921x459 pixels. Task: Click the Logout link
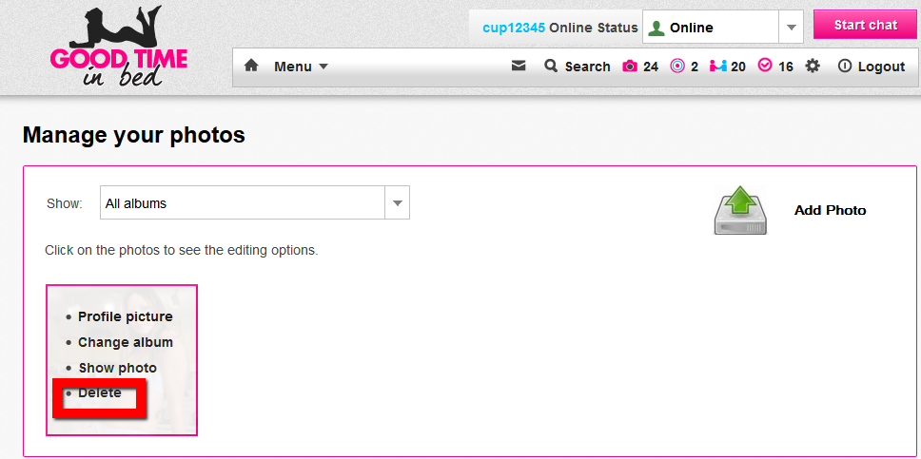tap(871, 67)
